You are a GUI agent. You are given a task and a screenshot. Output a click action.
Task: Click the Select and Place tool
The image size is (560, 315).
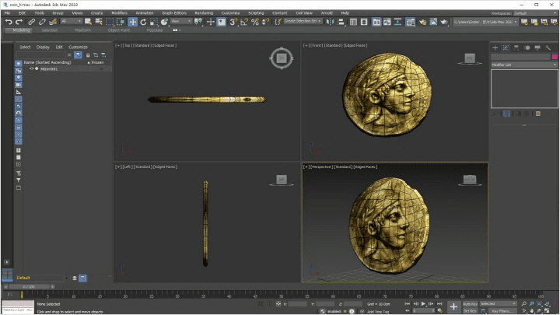164,22
